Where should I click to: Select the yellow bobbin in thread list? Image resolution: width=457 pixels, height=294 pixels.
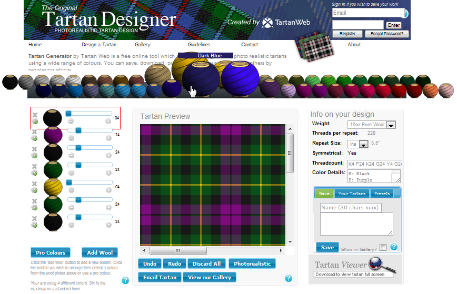pyautogui.click(x=53, y=187)
